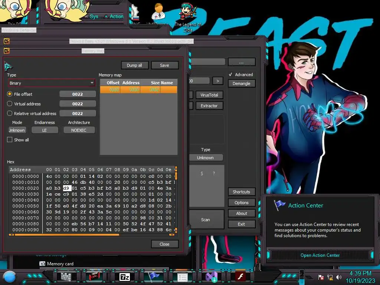Open the Start orb on the taskbar
This screenshot has height=285, width=380.
[10, 277]
